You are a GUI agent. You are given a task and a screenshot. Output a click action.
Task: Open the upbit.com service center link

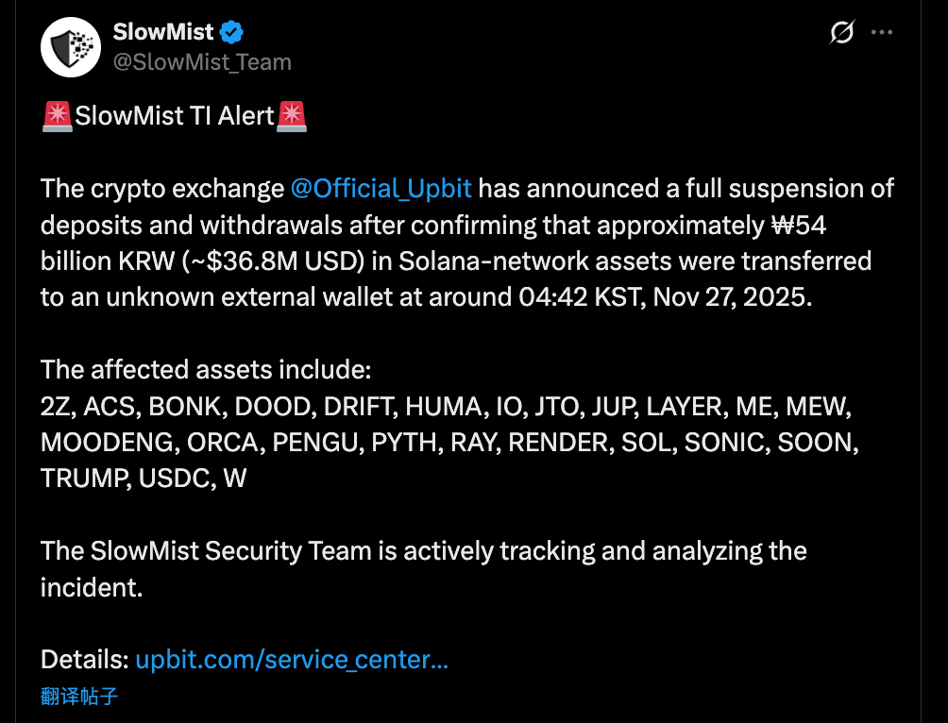[294, 659]
